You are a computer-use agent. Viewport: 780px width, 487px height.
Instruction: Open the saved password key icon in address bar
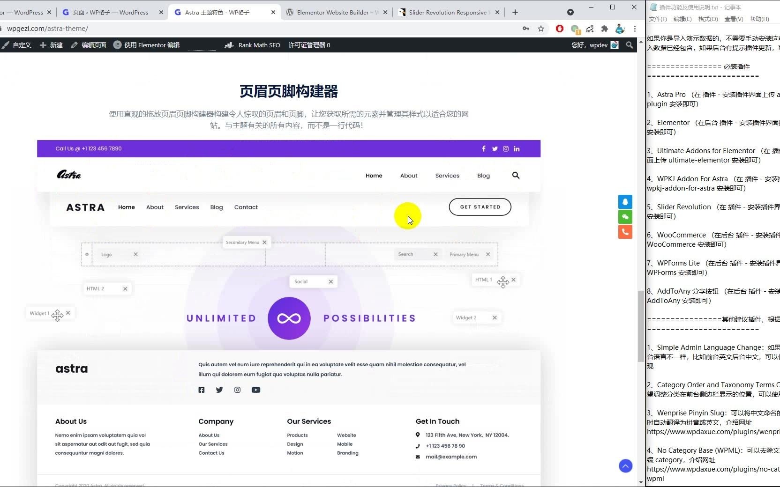(x=526, y=29)
